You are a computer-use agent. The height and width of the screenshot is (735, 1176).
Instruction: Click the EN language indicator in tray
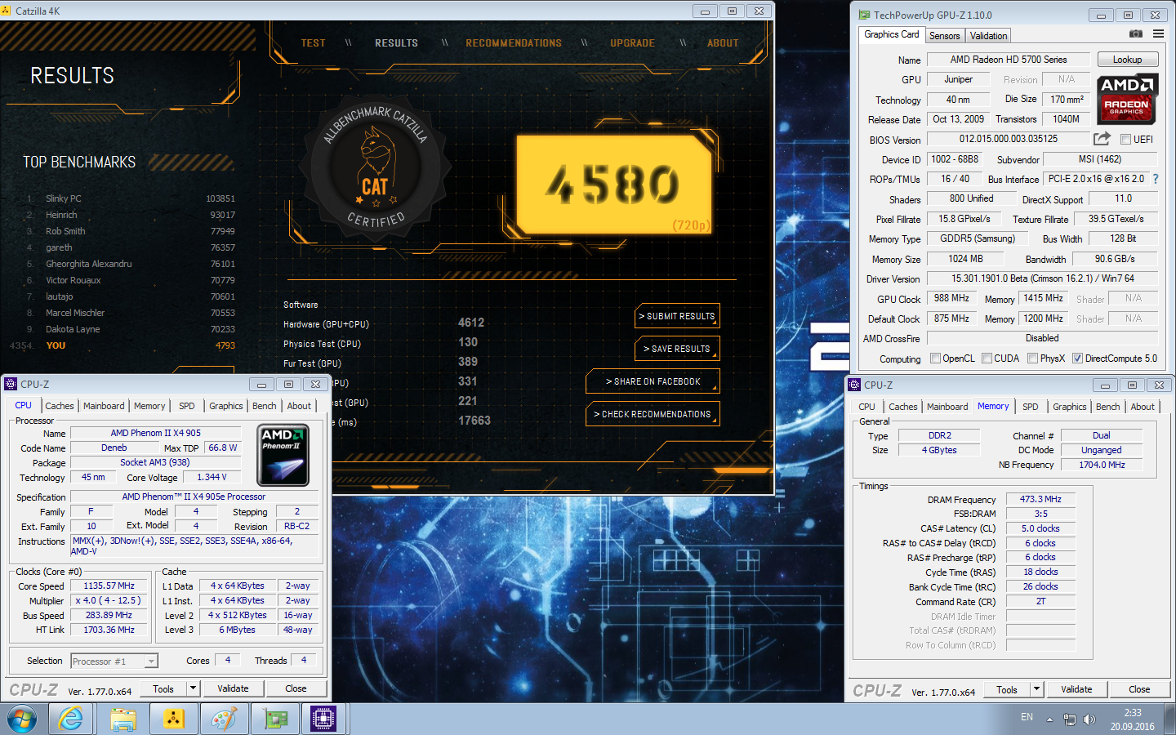1027,717
